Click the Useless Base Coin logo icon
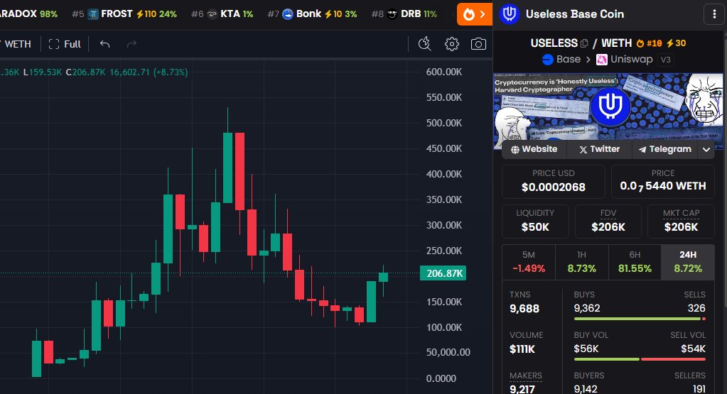The width and height of the screenshot is (727, 394). pyautogui.click(x=509, y=14)
